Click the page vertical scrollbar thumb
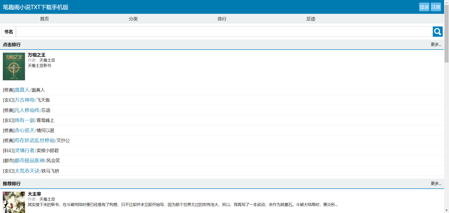The width and height of the screenshot is (449, 213). tap(447, 34)
